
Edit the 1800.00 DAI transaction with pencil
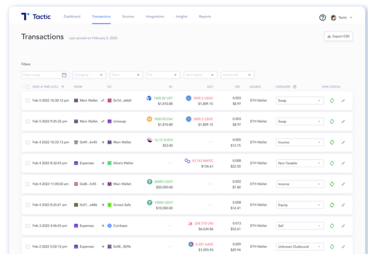click(343, 122)
